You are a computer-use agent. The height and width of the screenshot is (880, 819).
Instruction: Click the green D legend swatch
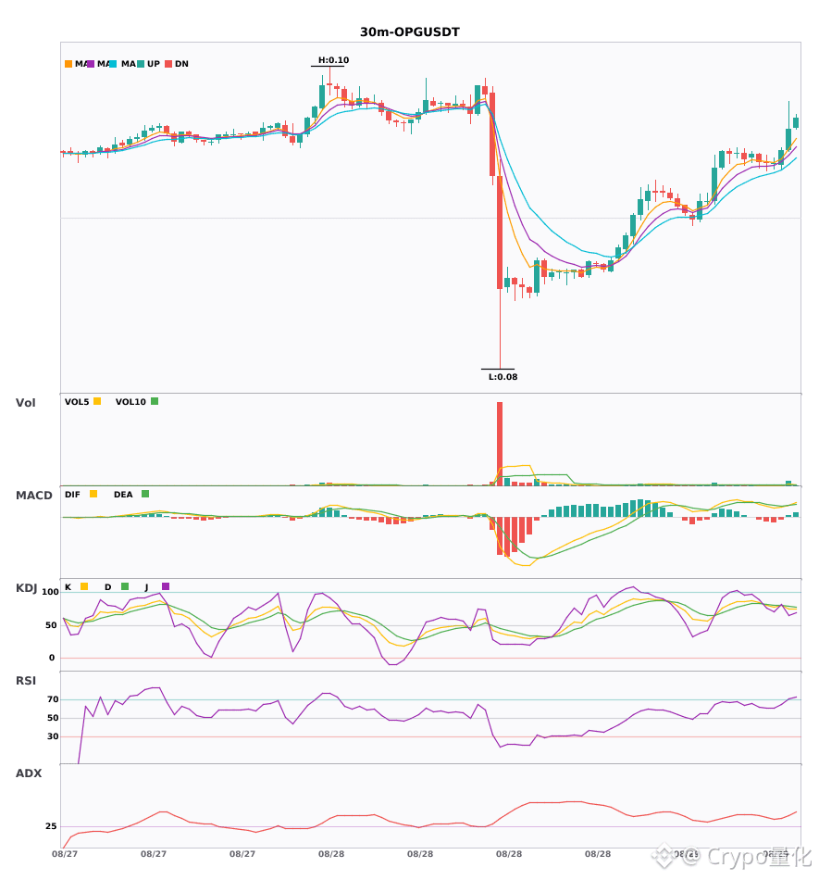(x=125, y=586)
